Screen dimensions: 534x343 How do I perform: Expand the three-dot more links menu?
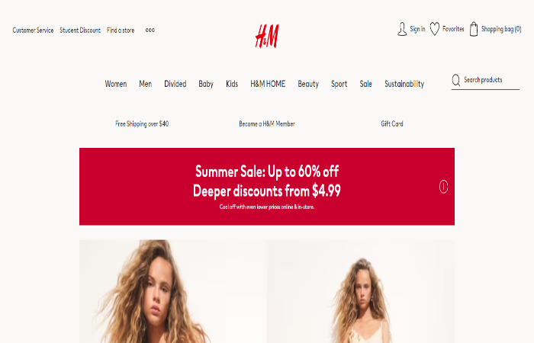[150, 30]
